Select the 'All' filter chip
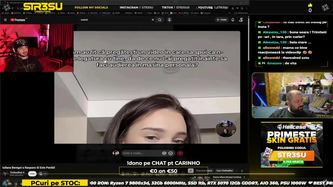 coord(191,171)
